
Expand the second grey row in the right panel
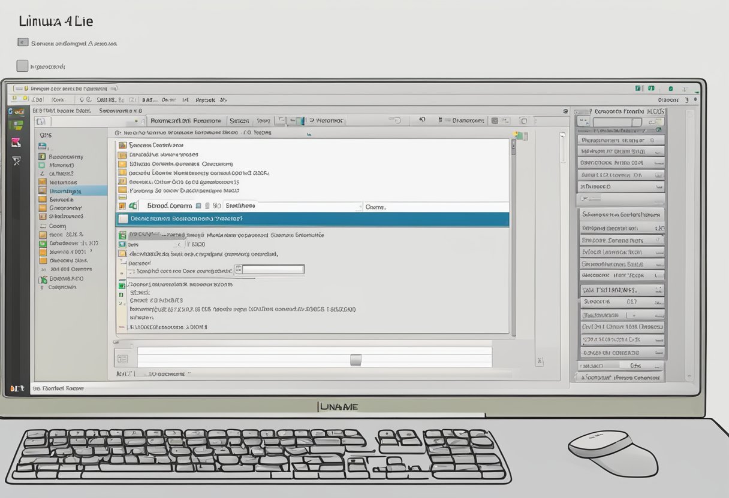click(x=621, y=151)
